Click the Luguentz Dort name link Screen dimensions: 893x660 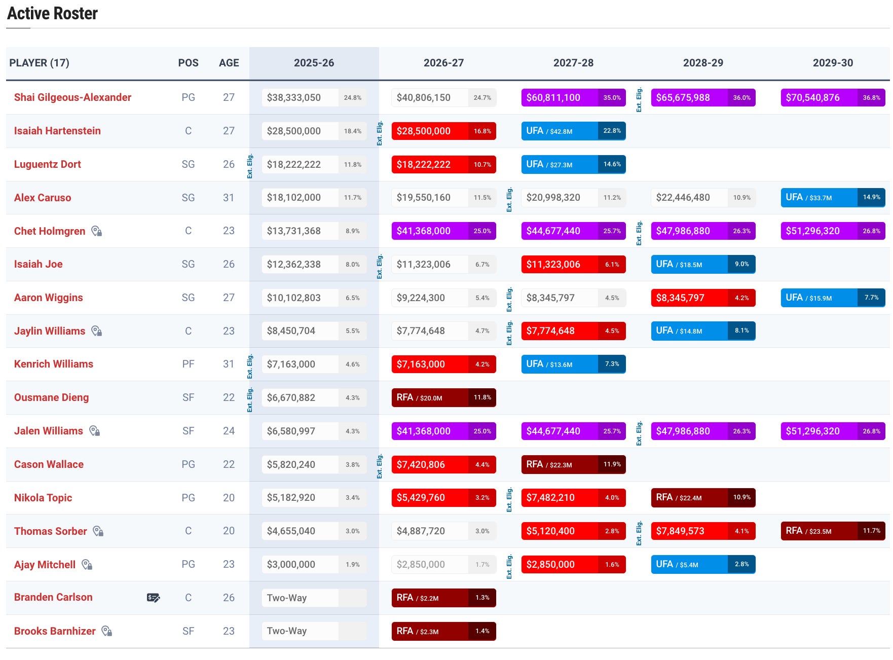coord(48,164)
